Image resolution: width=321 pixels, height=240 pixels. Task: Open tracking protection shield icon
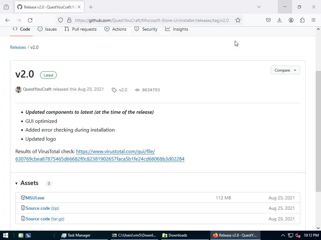pyautogui.click(x=61, y=20)
